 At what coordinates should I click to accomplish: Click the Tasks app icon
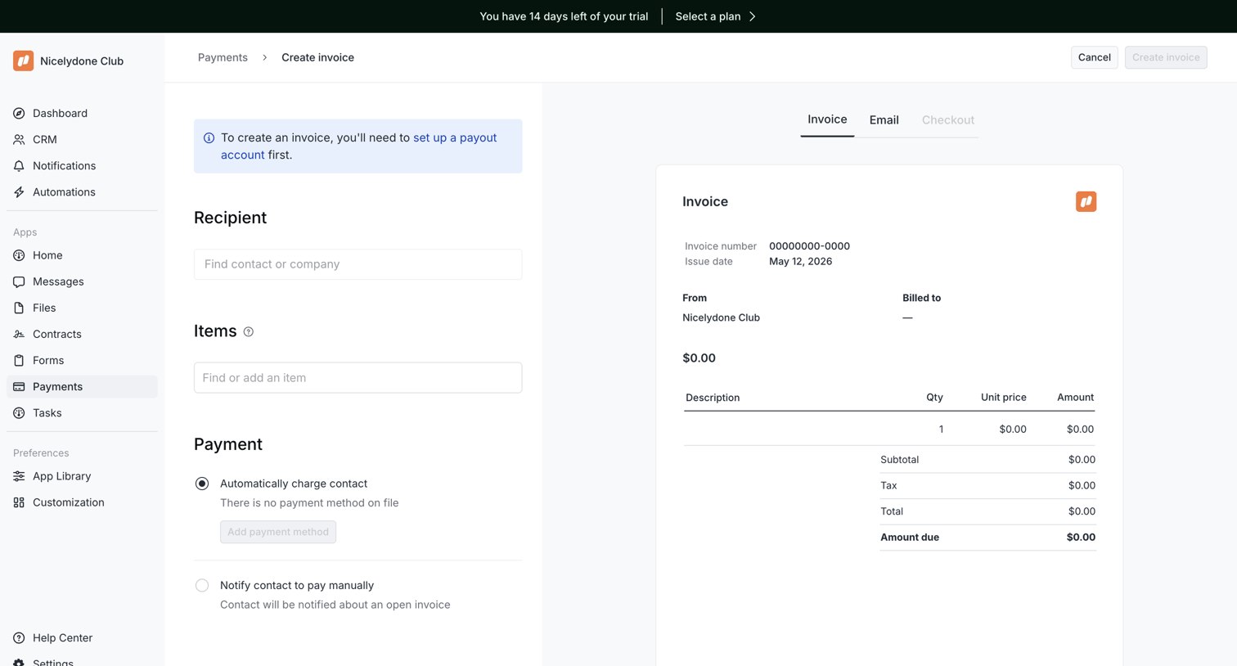click(19, 412)
